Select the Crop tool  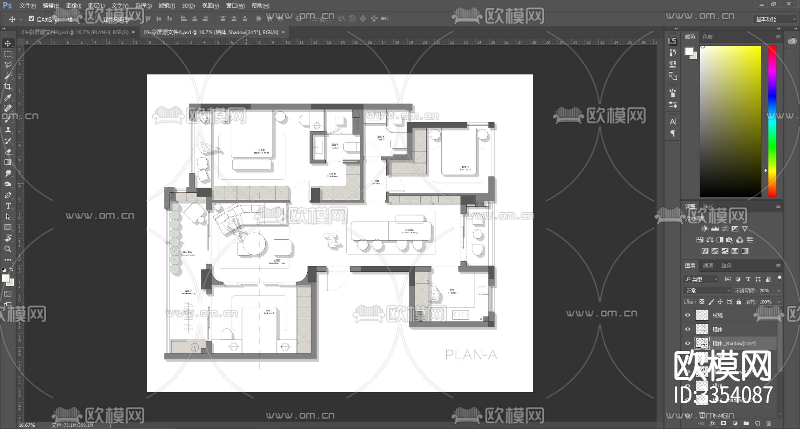pyautogui.click(x=8, y=87)
